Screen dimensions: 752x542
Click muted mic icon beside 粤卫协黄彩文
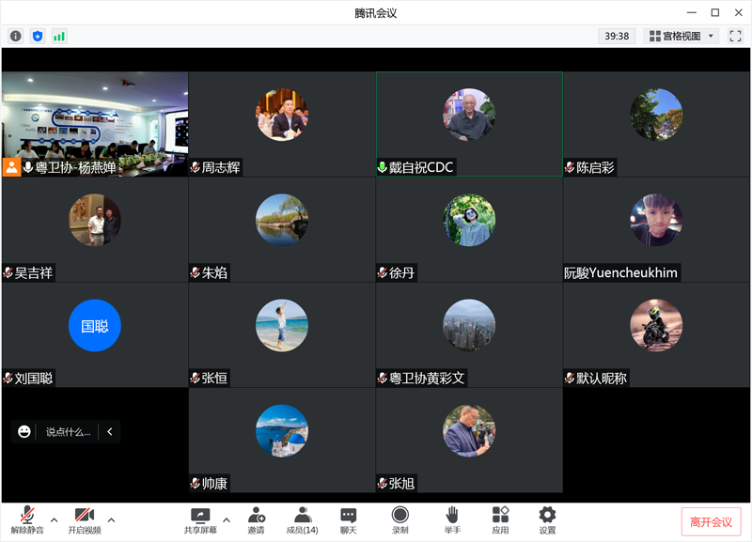tap(383, 379)
